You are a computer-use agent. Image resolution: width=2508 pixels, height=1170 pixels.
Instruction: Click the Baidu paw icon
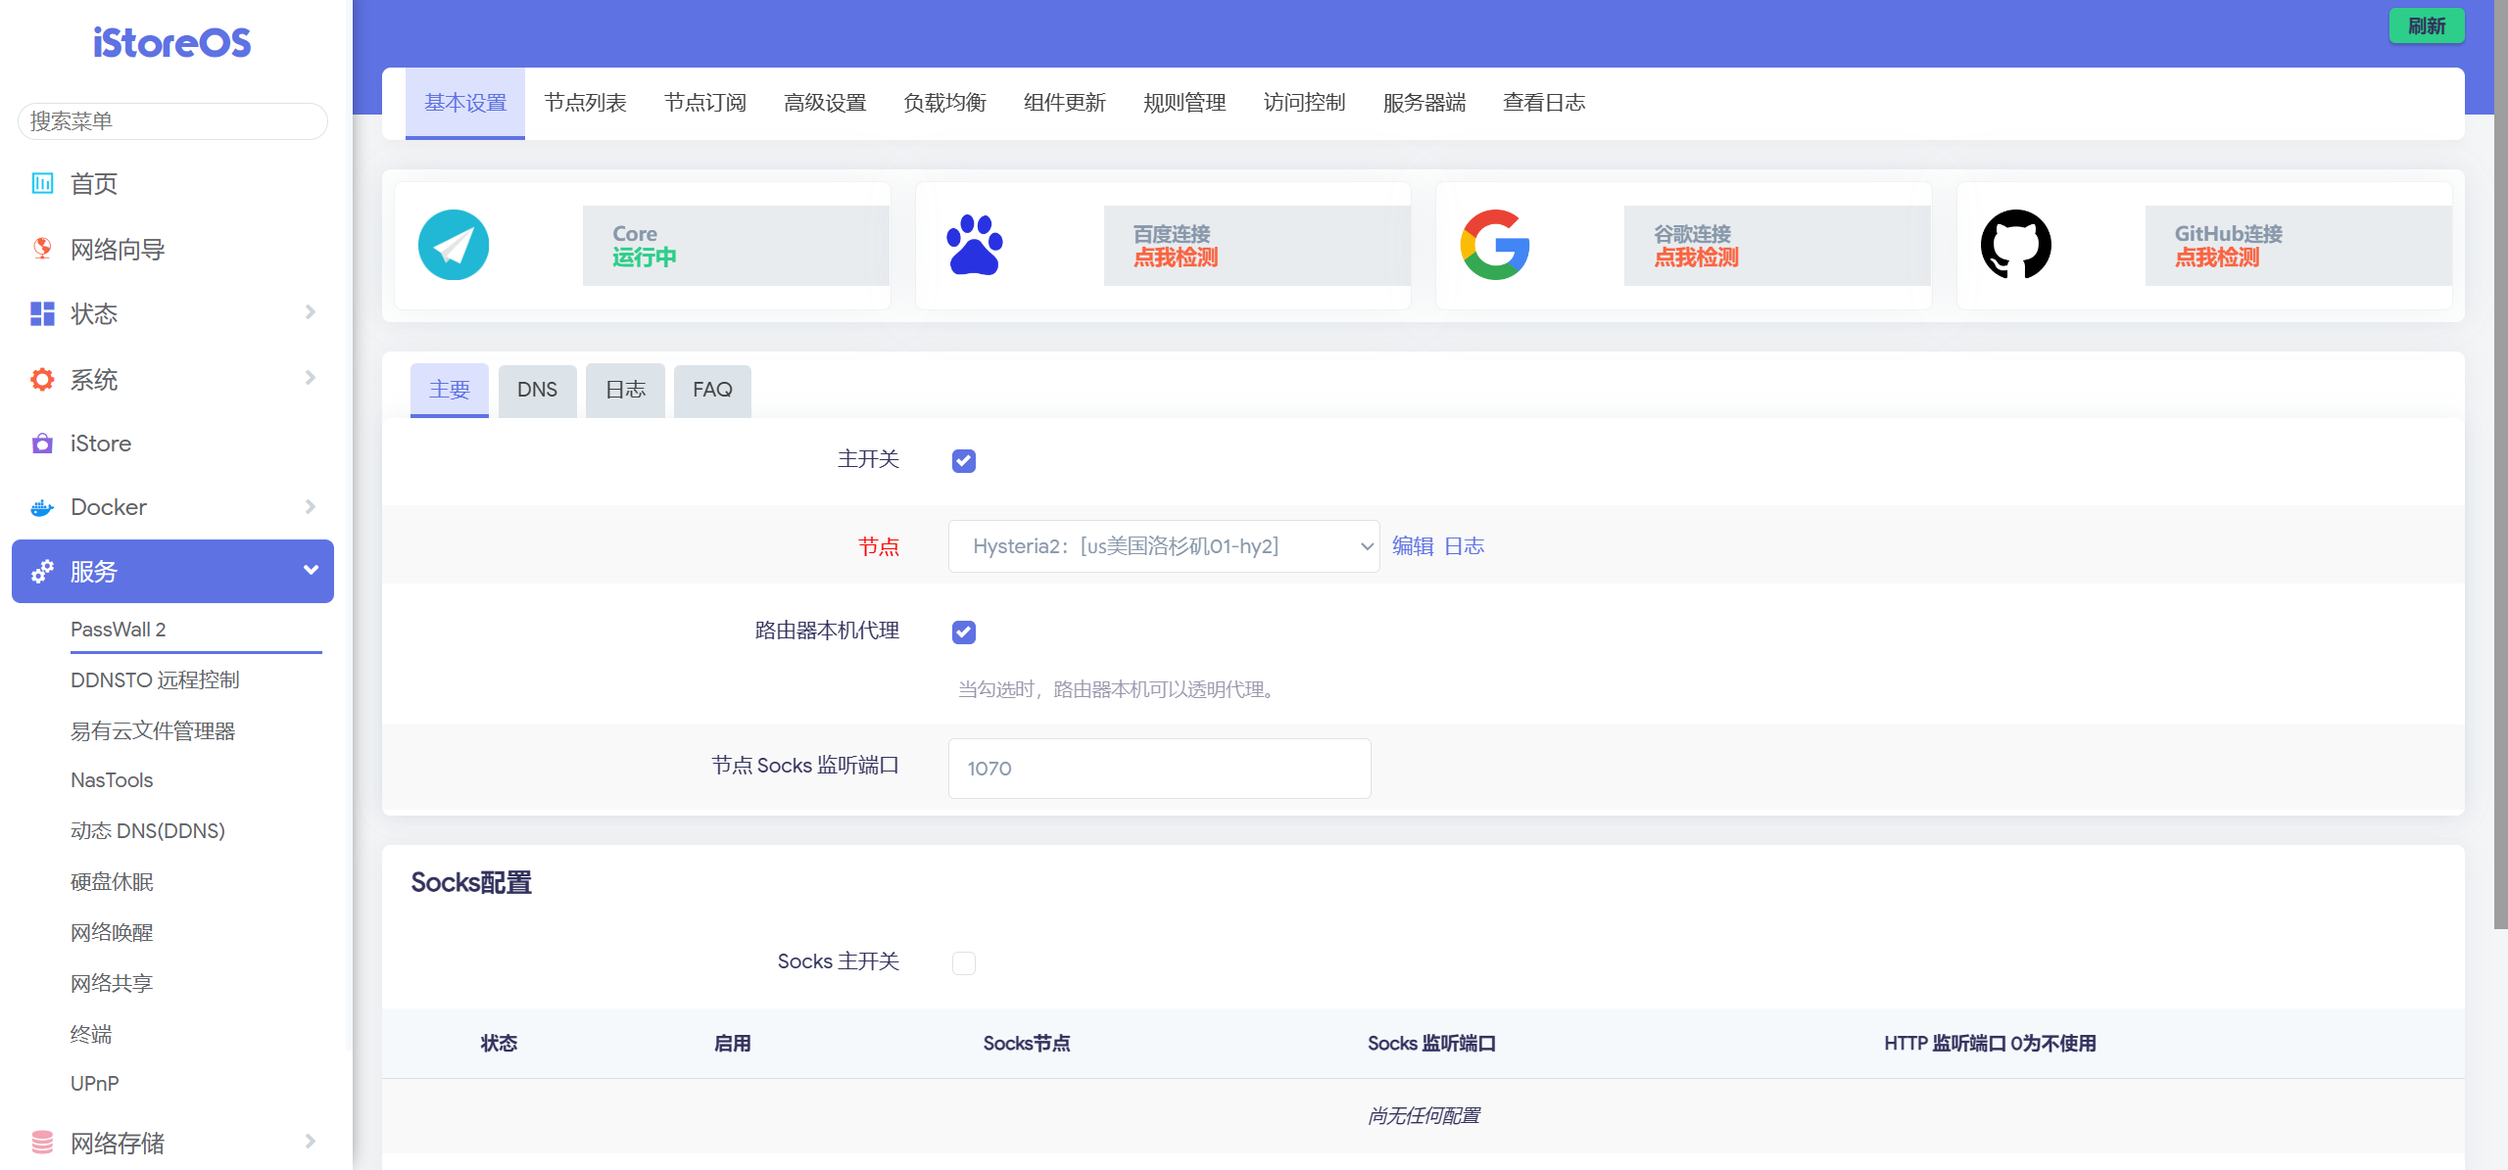point(974,245)
